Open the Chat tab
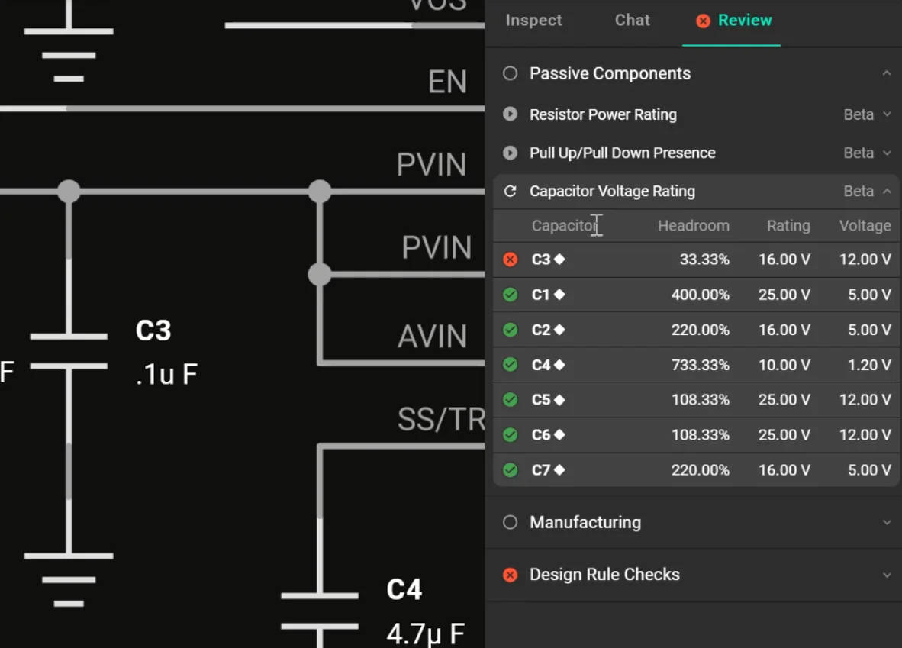 (x=632, y=21)
